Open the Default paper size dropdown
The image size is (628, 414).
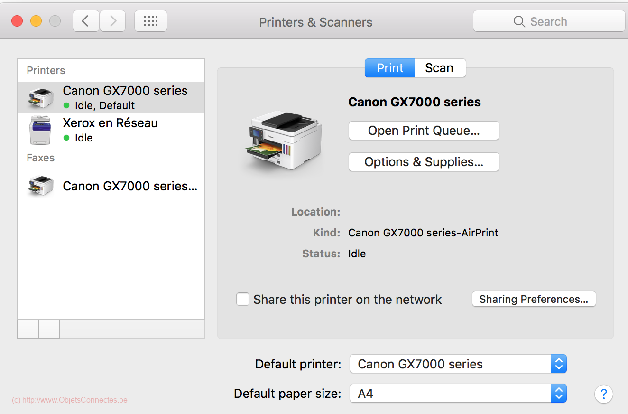458,394
